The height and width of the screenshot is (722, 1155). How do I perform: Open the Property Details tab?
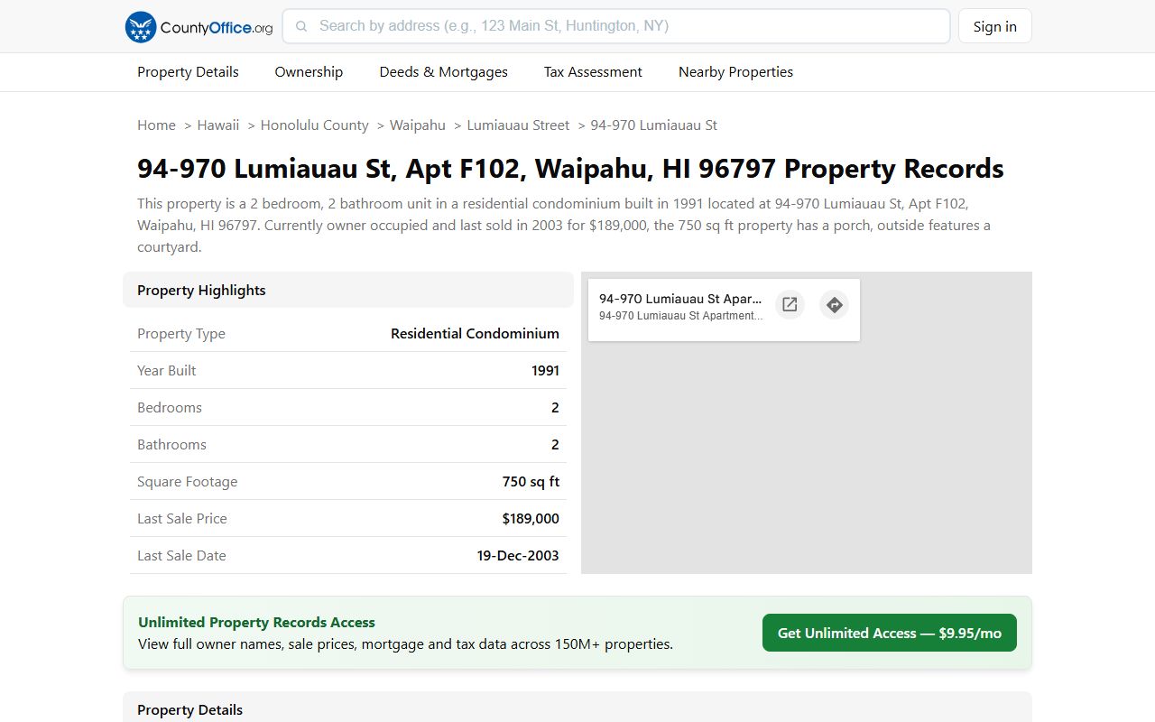pos(188,72)
